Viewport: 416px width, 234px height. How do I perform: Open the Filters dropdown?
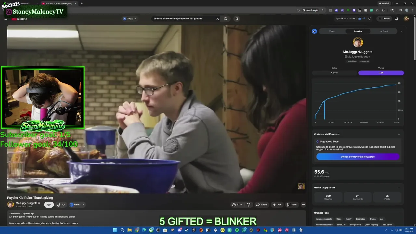130,19
